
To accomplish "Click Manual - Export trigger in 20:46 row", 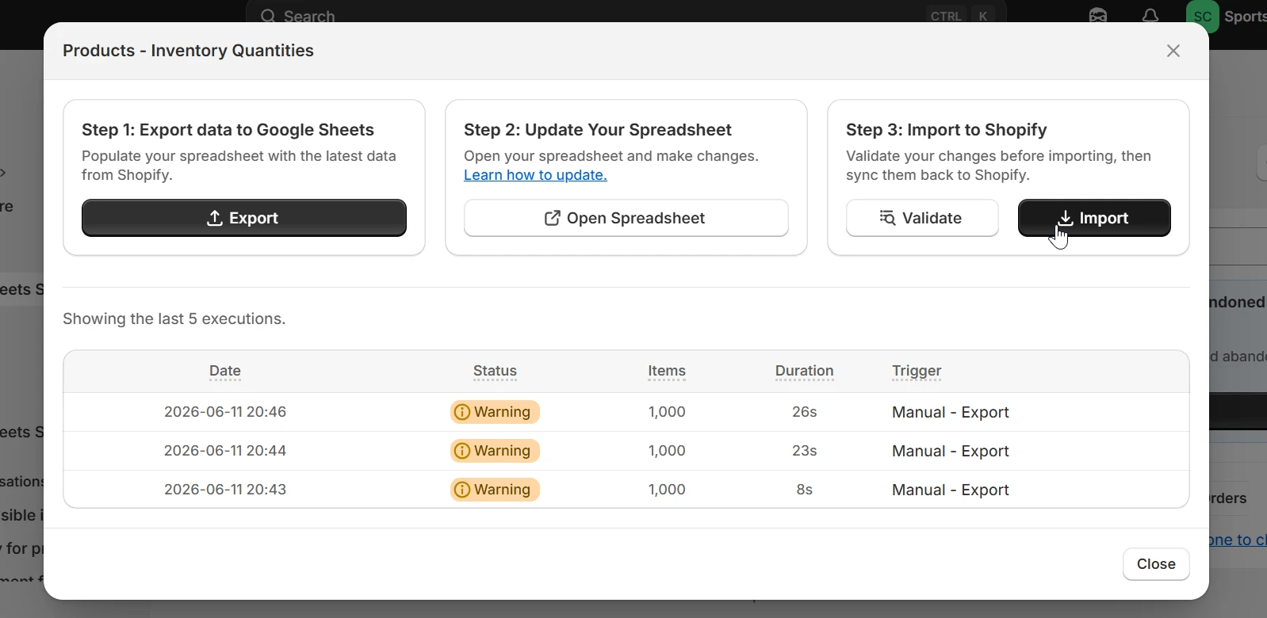I will pyautogui.click(x=951, y=413).
